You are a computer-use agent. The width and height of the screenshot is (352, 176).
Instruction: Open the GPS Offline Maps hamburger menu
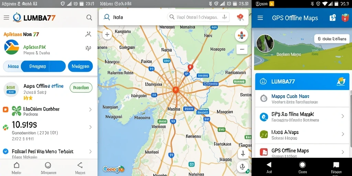(260, 18)
